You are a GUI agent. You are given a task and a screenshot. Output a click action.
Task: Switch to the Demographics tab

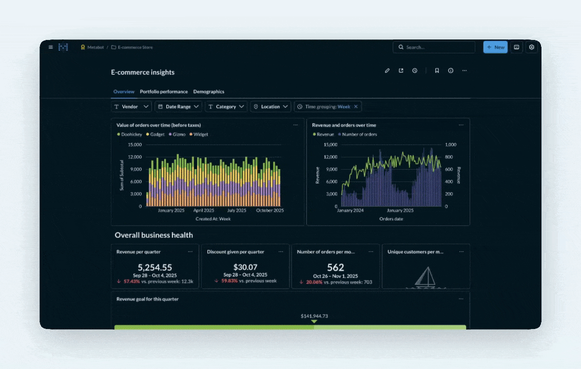[209, 92]
